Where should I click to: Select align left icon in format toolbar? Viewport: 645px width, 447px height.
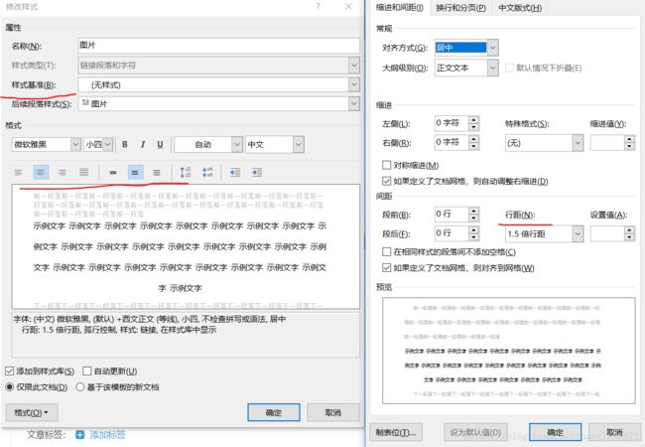pos(19,173)
